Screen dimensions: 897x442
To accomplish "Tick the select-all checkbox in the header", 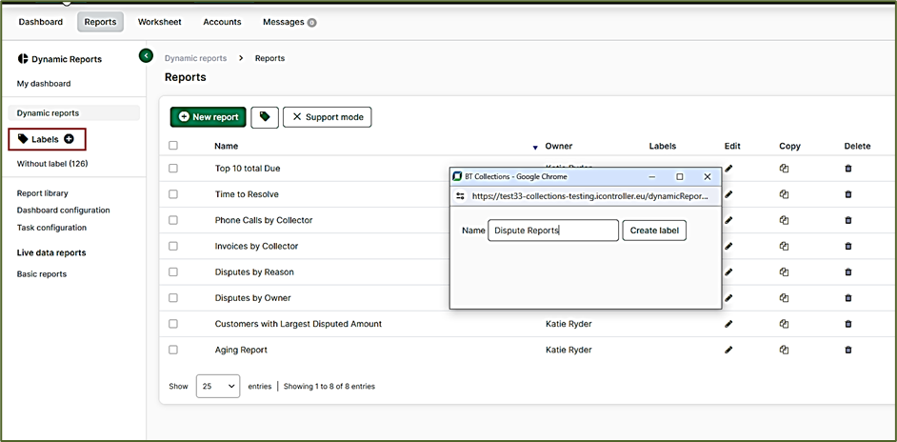I will (x=173, y=146).
